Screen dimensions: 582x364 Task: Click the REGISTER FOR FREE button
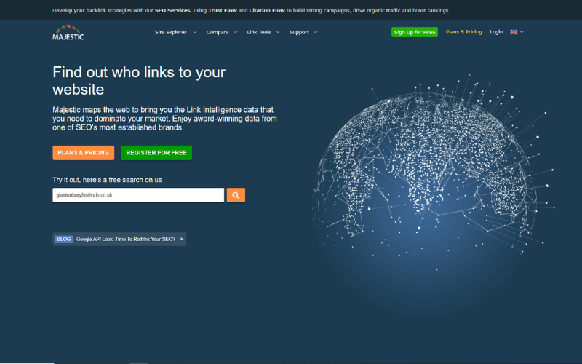[x=156, y=153]
